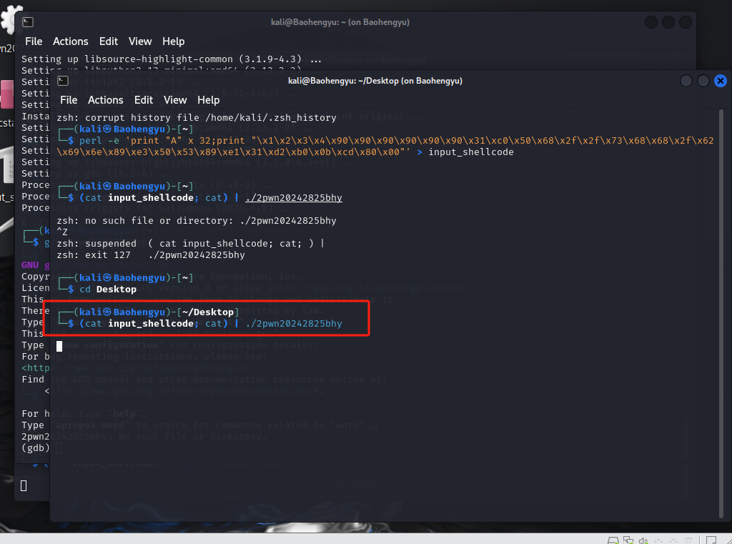The height and width of the screenshot is (544, 732).
Task: Open Edit menu in ~/Desktop terminal window
Action: [x=143, y=100]
